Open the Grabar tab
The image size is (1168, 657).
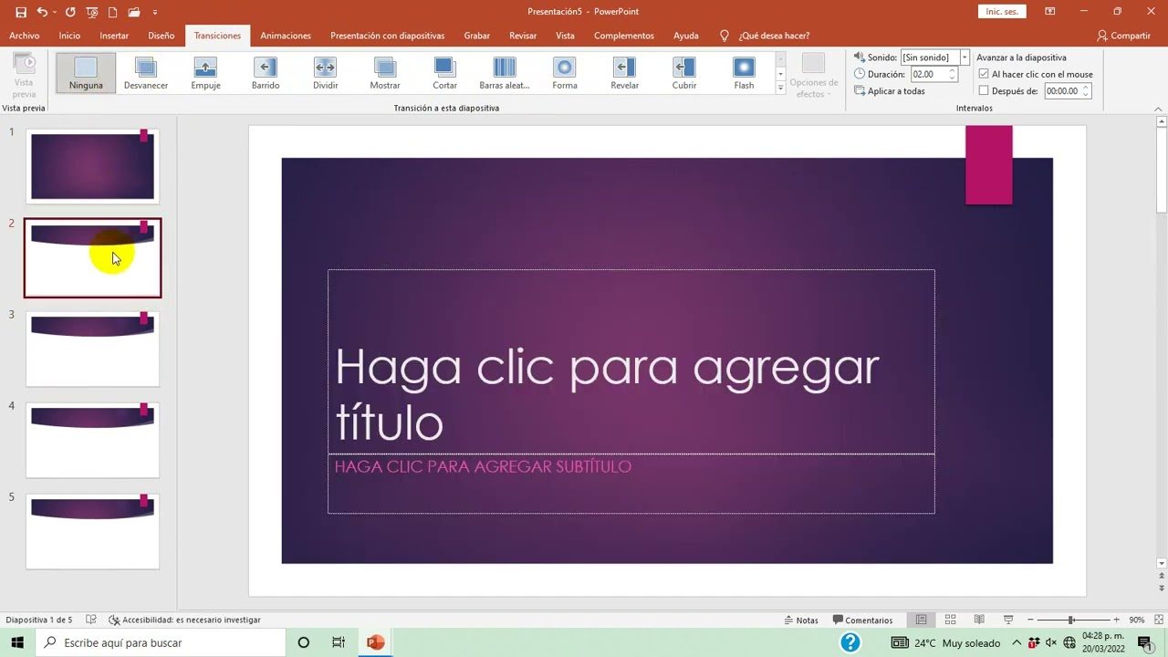point(476,36)
